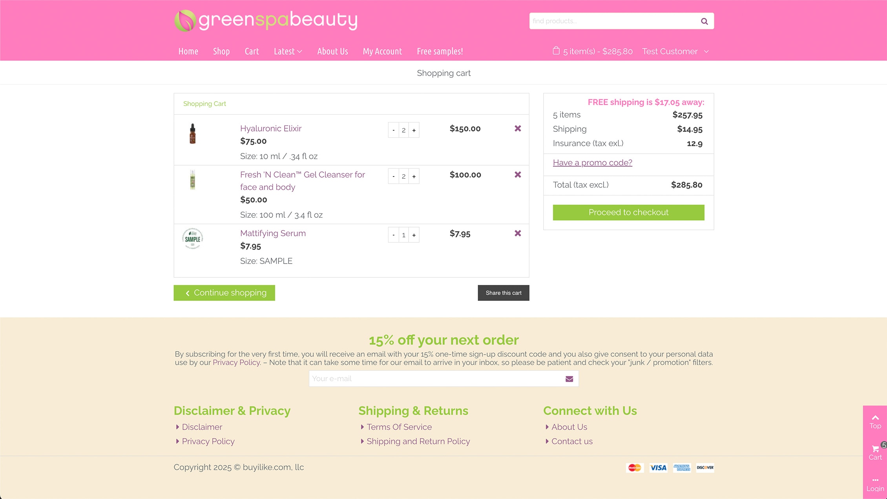
Task: Open the Have a promo code? link
Action: coord(592,162)
